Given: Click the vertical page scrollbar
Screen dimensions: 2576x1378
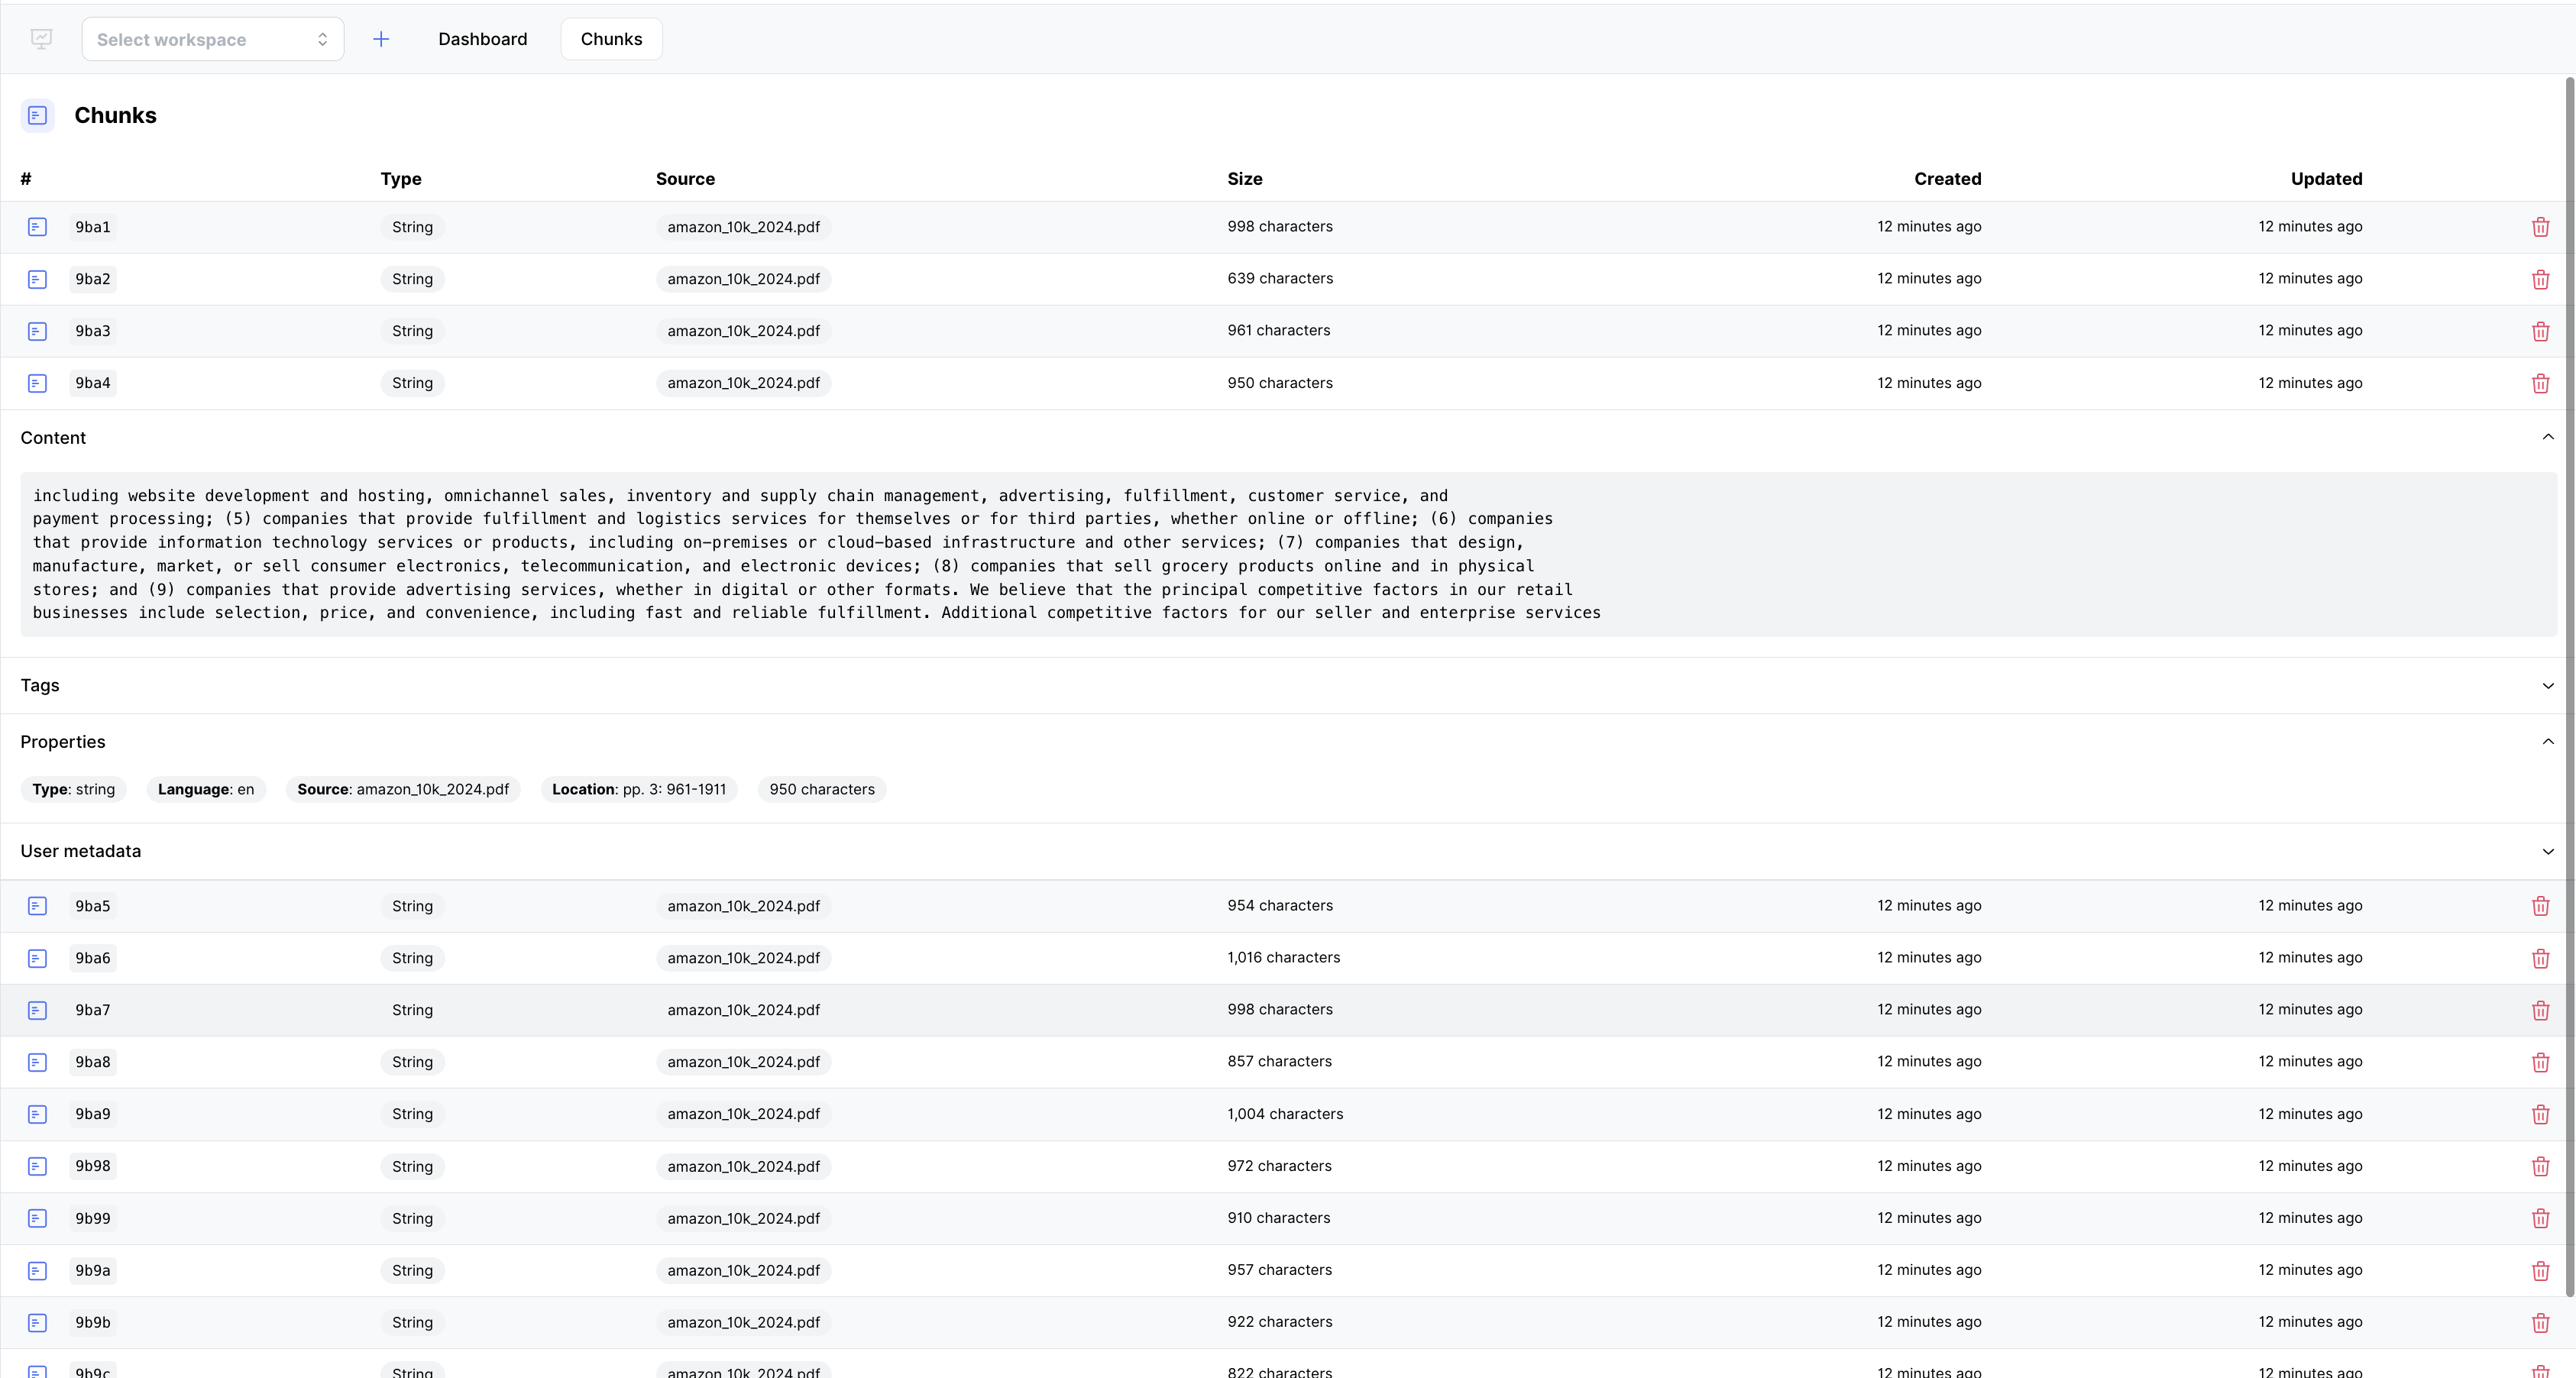Looking at the screenshot, I should point(2569,686).
